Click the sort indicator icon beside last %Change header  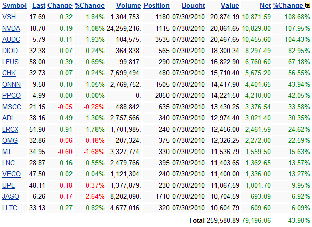(308, 6)
